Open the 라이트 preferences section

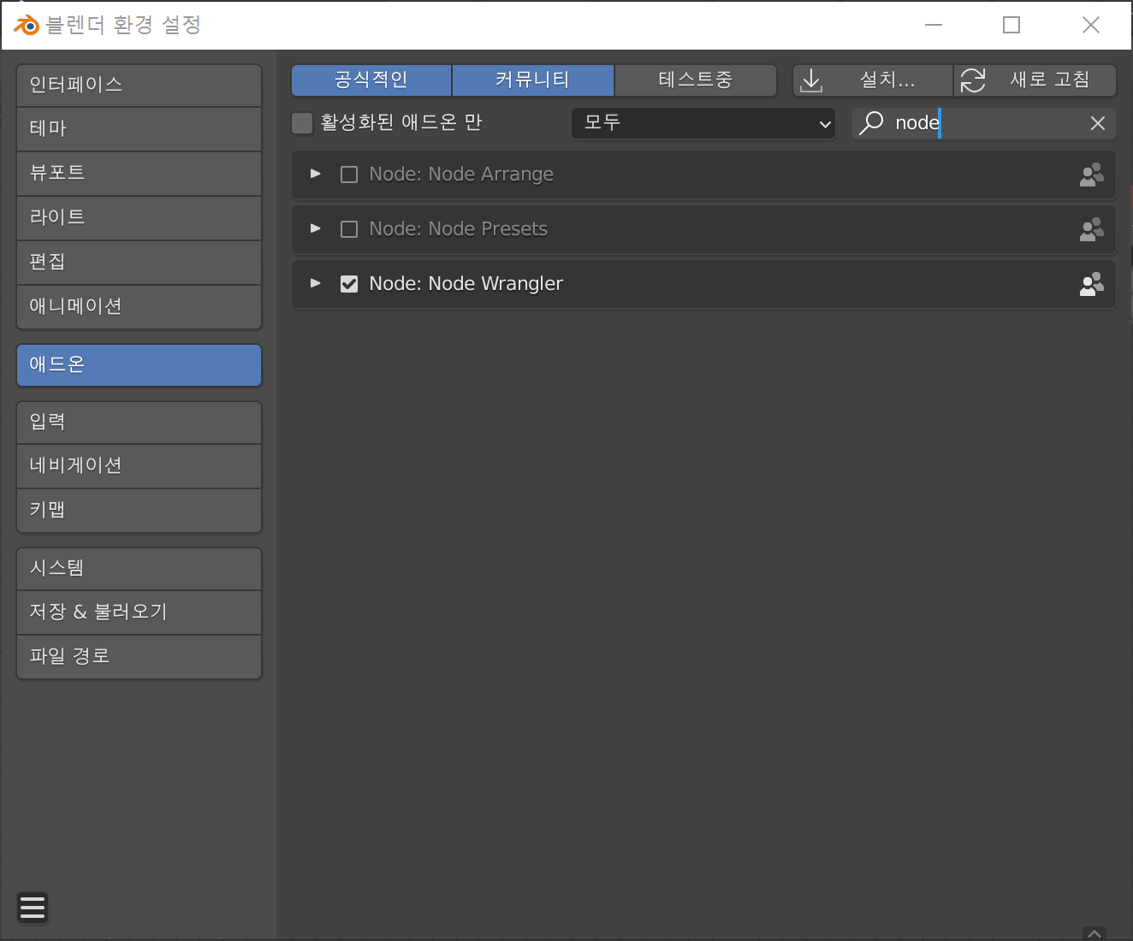139,218
